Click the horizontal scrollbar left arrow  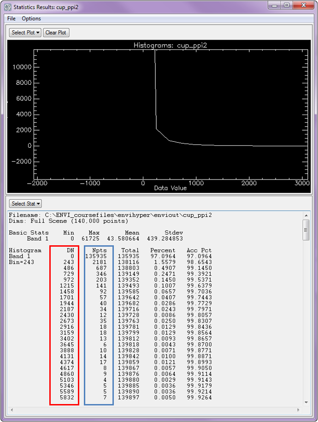tap(12, 409)
